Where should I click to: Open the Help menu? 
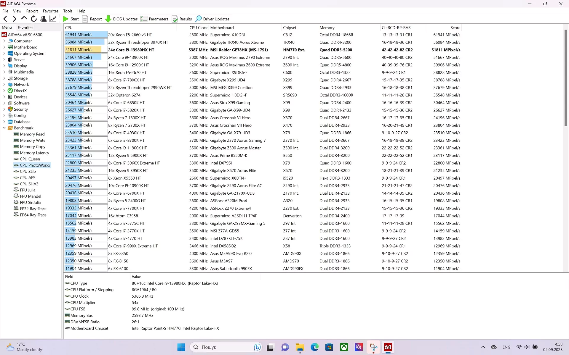81,11
